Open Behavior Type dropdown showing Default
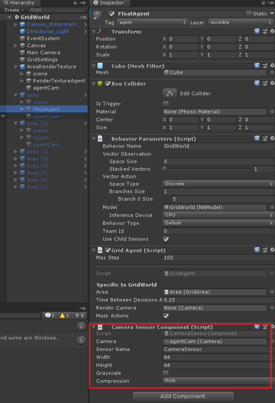275x403 pixels. pos(219,223)
